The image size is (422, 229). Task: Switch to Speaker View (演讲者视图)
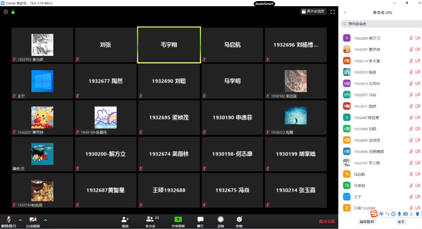pos(313,11)
